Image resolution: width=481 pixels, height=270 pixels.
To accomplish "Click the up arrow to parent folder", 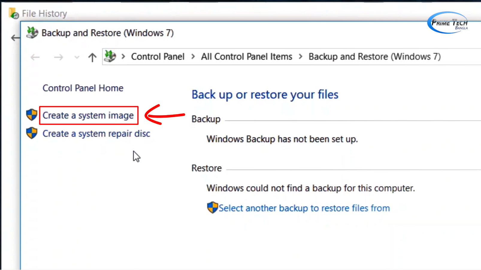I will pyautogui.click(x=92, y=57).
